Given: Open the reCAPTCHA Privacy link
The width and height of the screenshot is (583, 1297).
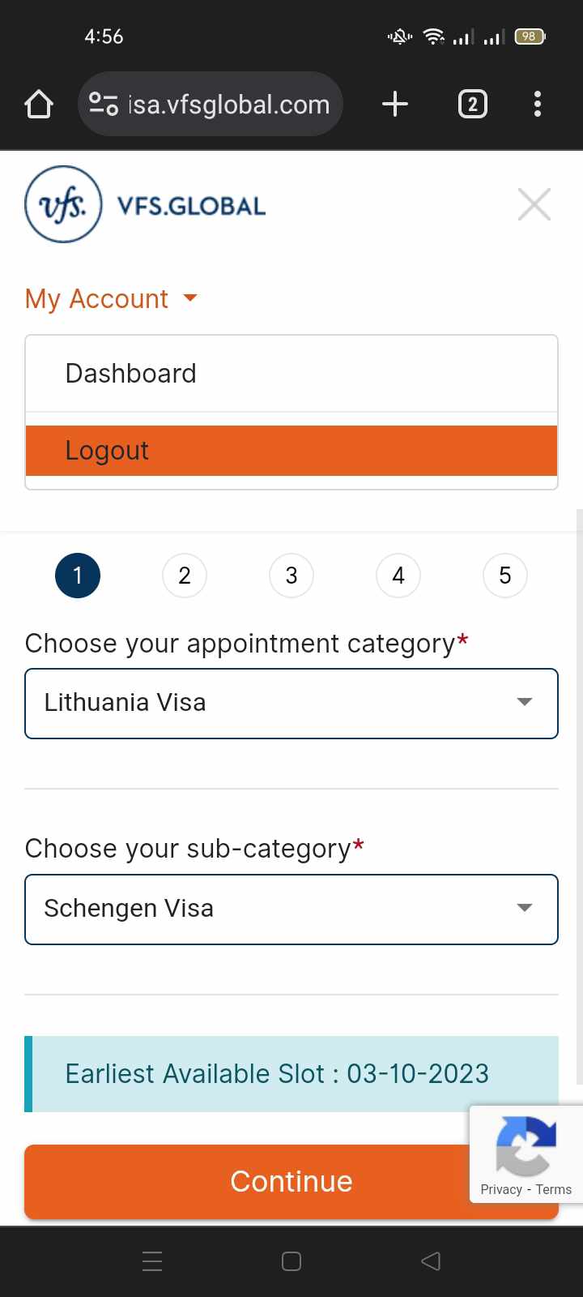Looking at the screenshot, I should [501, 1189].
